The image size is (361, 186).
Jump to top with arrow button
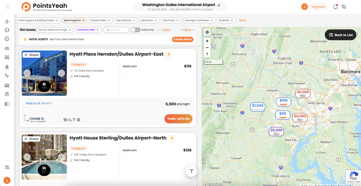pyautogui.click(x=191, y=171)
